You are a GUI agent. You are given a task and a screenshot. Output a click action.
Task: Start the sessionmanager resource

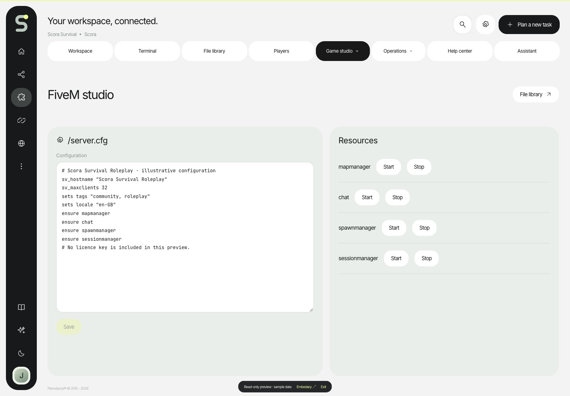[396, 259]
